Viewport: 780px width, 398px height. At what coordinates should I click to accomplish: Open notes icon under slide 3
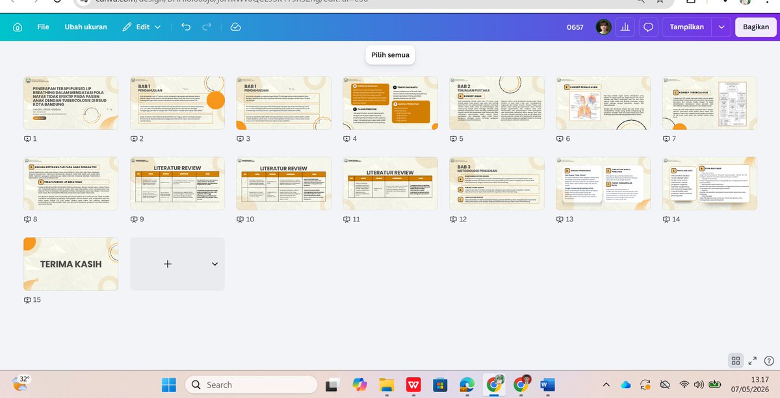click(240, 139)
